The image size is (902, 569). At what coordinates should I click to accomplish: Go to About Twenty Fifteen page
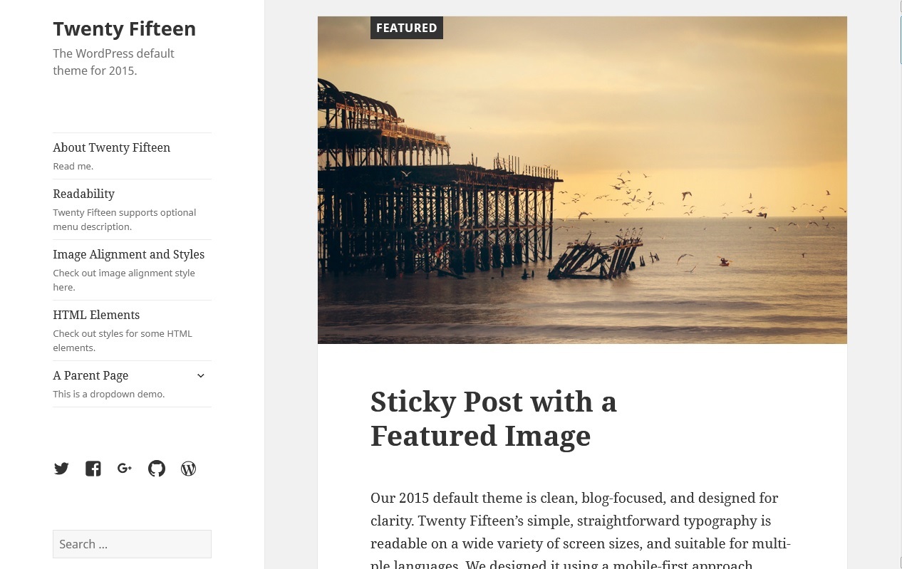point(111,147)
